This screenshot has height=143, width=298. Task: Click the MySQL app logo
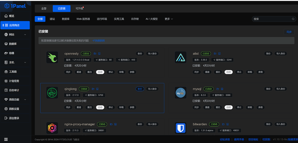pos(180,93)
